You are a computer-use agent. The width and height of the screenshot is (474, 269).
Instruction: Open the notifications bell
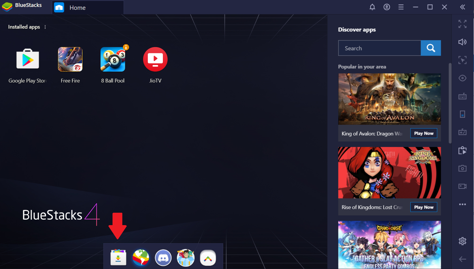coord(372,7)
